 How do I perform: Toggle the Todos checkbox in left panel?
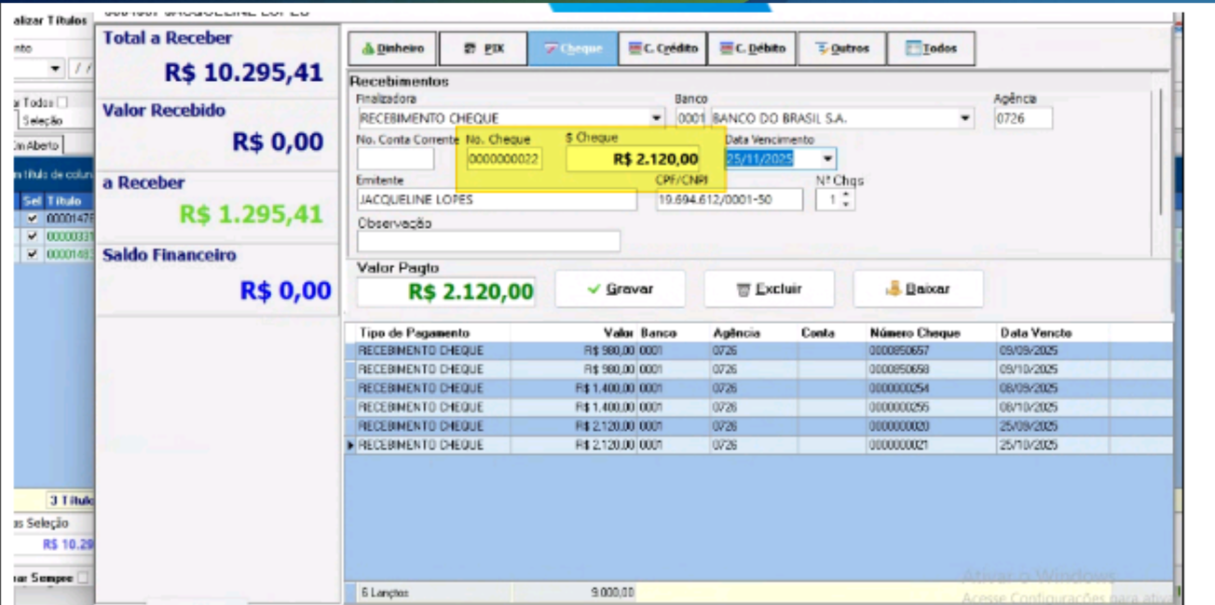point(62,102)
